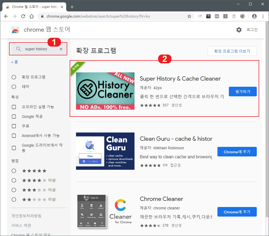Check Android에서 사용 가능 option

14,136
